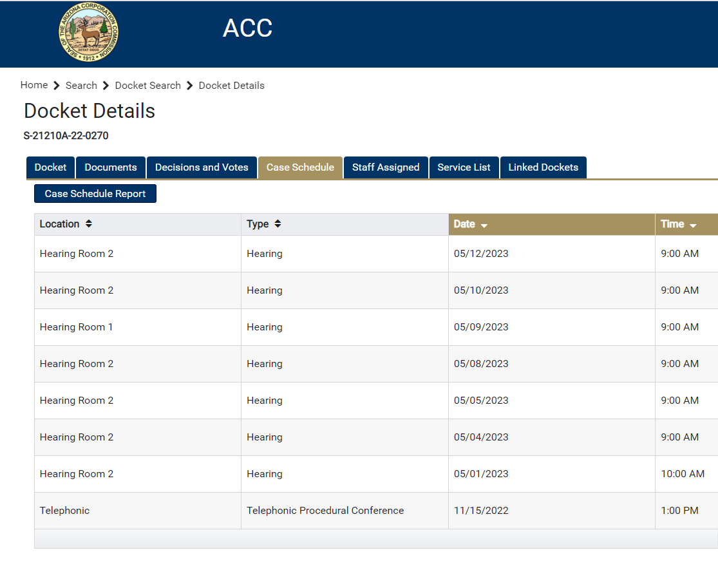The width and height of the screenshot is (718, 568).
Task: Sort by Location column header
Action: coord(137,225)
